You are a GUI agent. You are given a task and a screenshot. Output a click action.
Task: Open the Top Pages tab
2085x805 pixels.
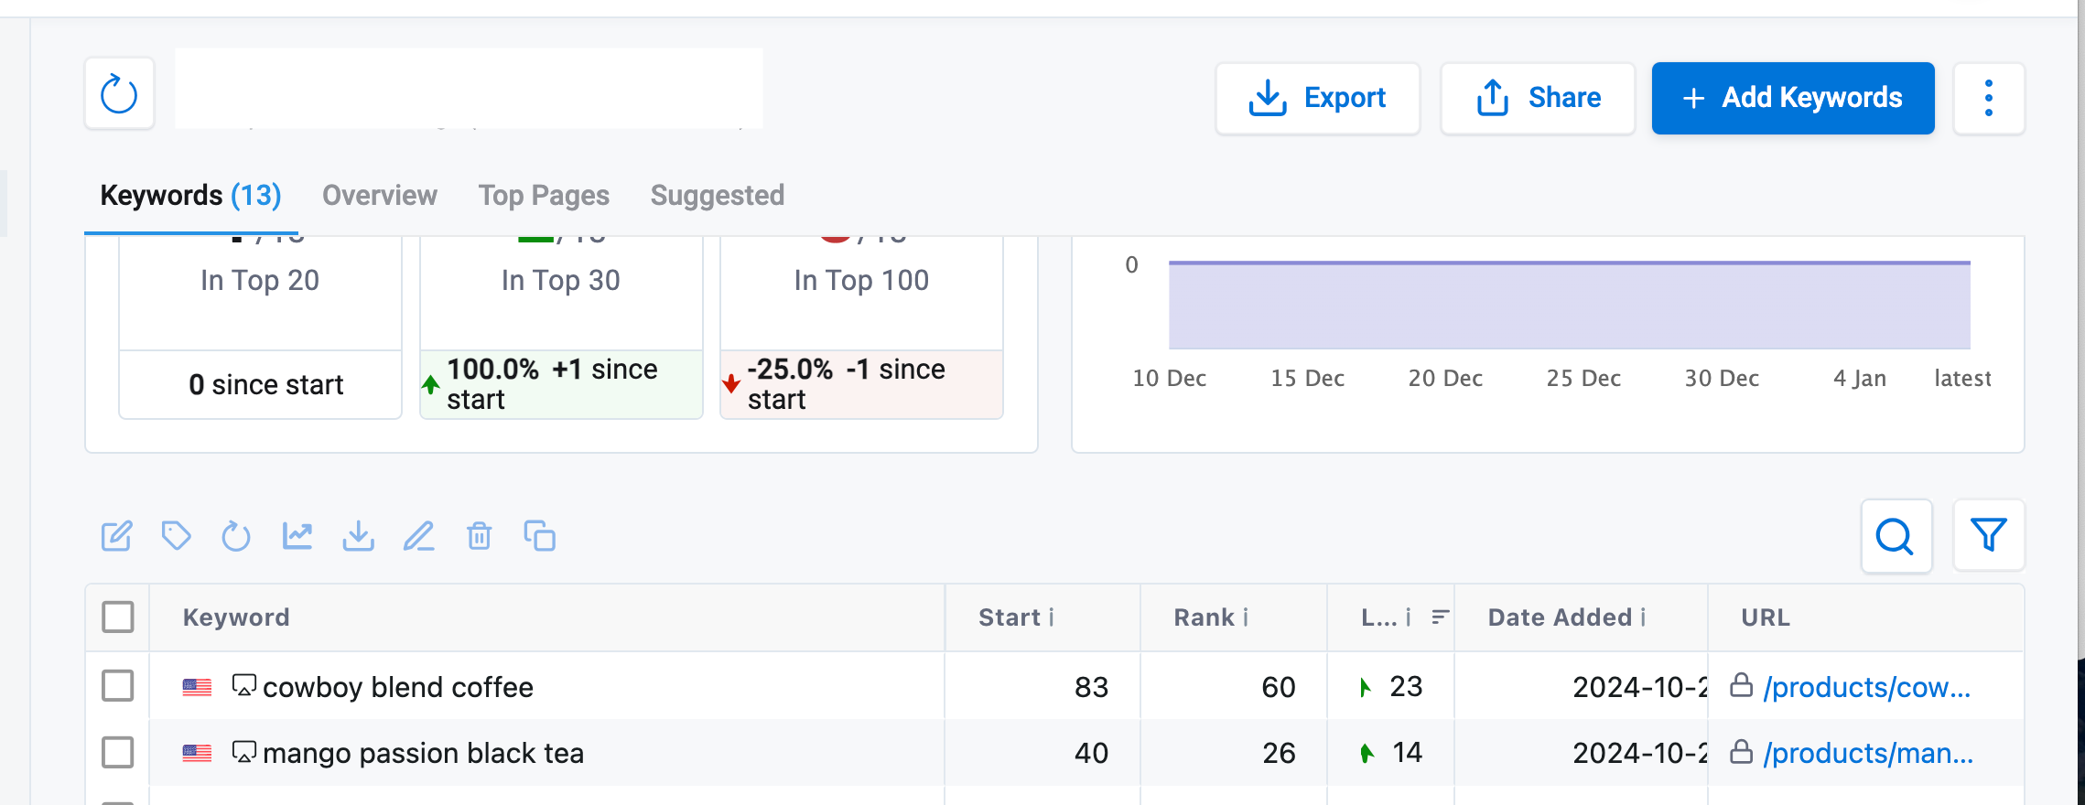[544, 196]
